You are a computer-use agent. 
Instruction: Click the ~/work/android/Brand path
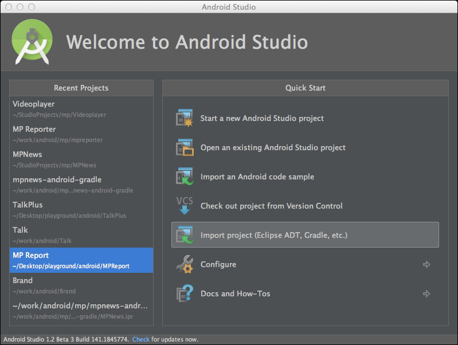coord(44,291)
